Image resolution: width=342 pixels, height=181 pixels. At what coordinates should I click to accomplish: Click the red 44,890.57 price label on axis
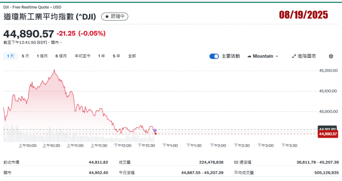point(328,134)
